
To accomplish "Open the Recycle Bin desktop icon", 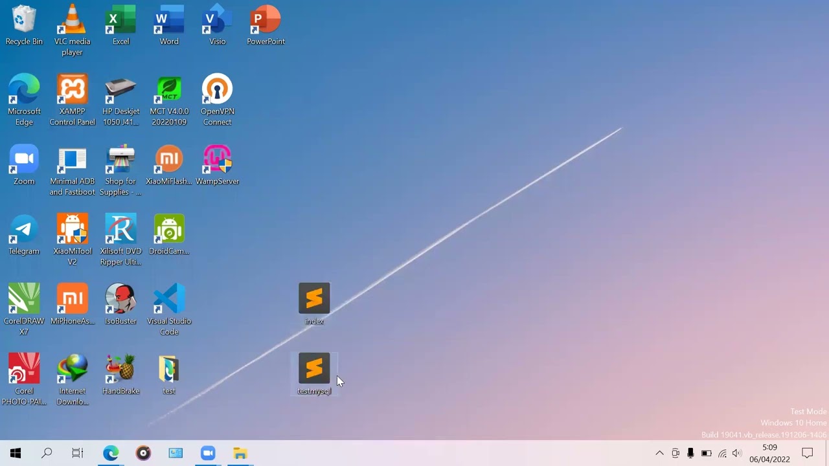I will coord(24,26).
